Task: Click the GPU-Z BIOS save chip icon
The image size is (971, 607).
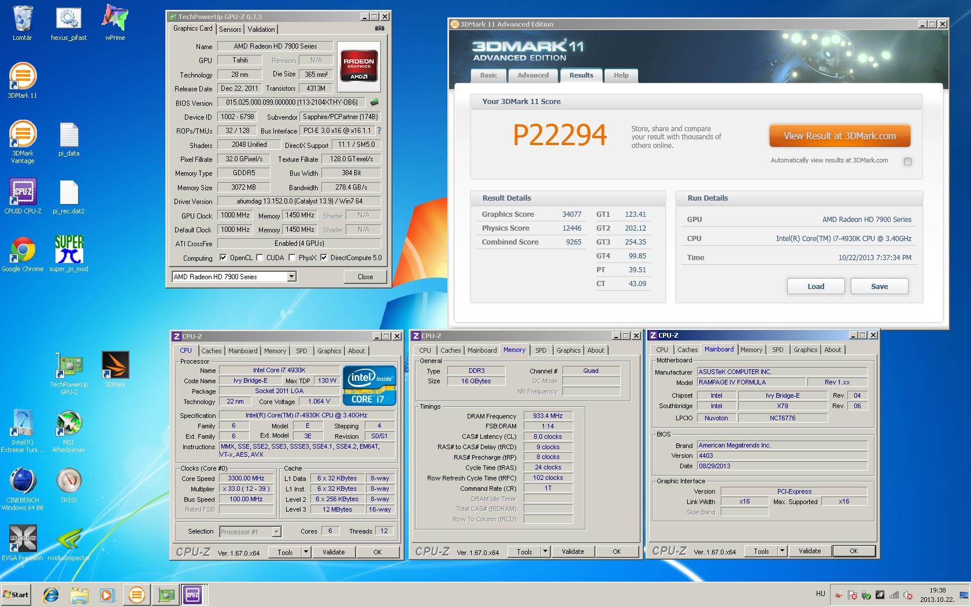Action: click(375, 102)
